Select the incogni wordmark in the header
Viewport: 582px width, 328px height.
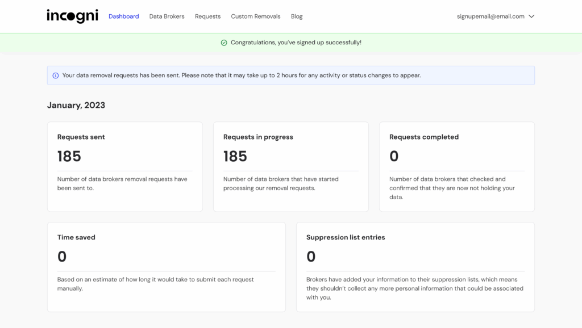72,16
